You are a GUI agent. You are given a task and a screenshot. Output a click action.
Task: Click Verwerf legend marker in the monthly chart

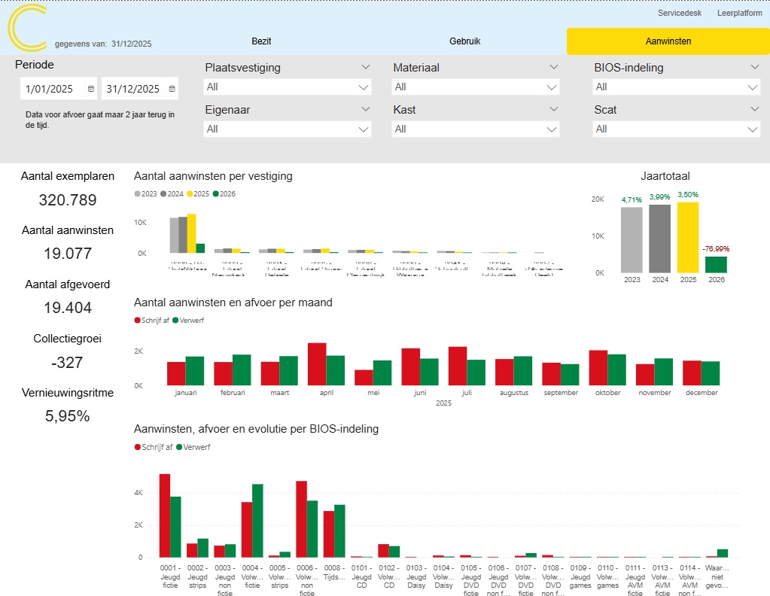click(175, 320)
